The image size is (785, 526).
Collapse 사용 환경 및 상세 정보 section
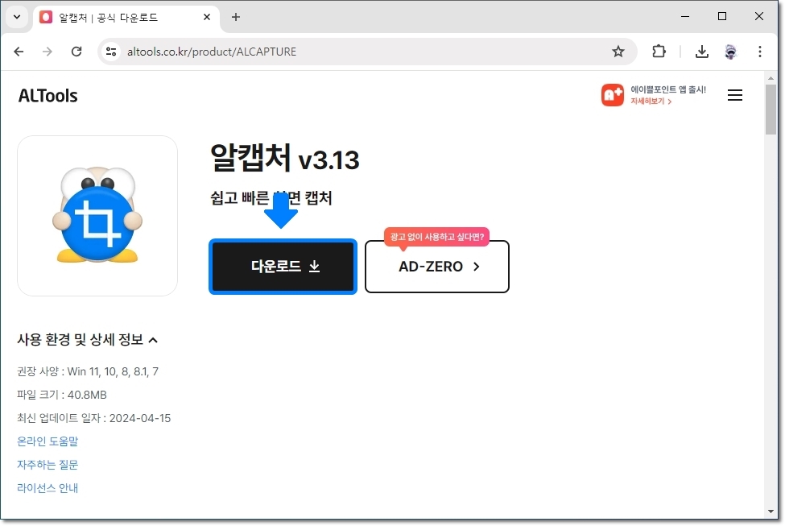tap(88, 340)
